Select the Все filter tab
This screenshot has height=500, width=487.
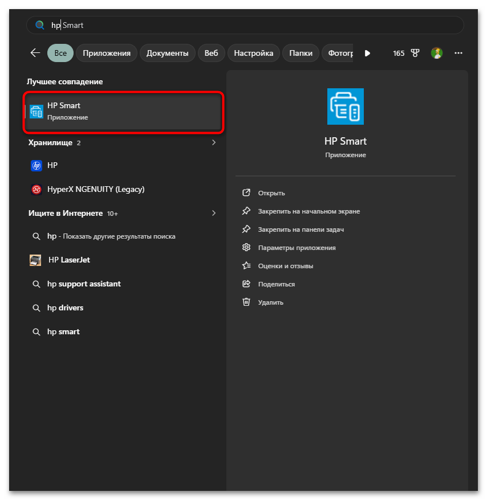60,53
